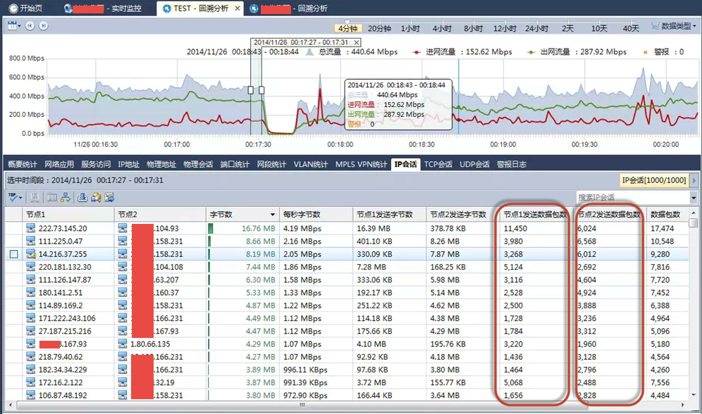Click the download packets icon in table toolbar

point(82,197)
